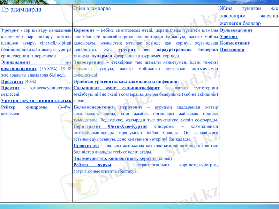Click the 'Перигепатит Фитц-Хью-Куртис' term
The height and width of the screenshot is (209, 279).
[111, 126]
